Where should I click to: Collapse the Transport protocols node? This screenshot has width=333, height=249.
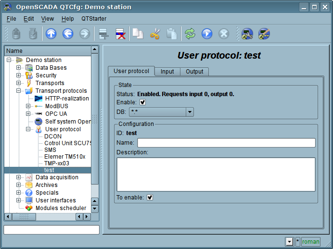(x=18, y=91)
